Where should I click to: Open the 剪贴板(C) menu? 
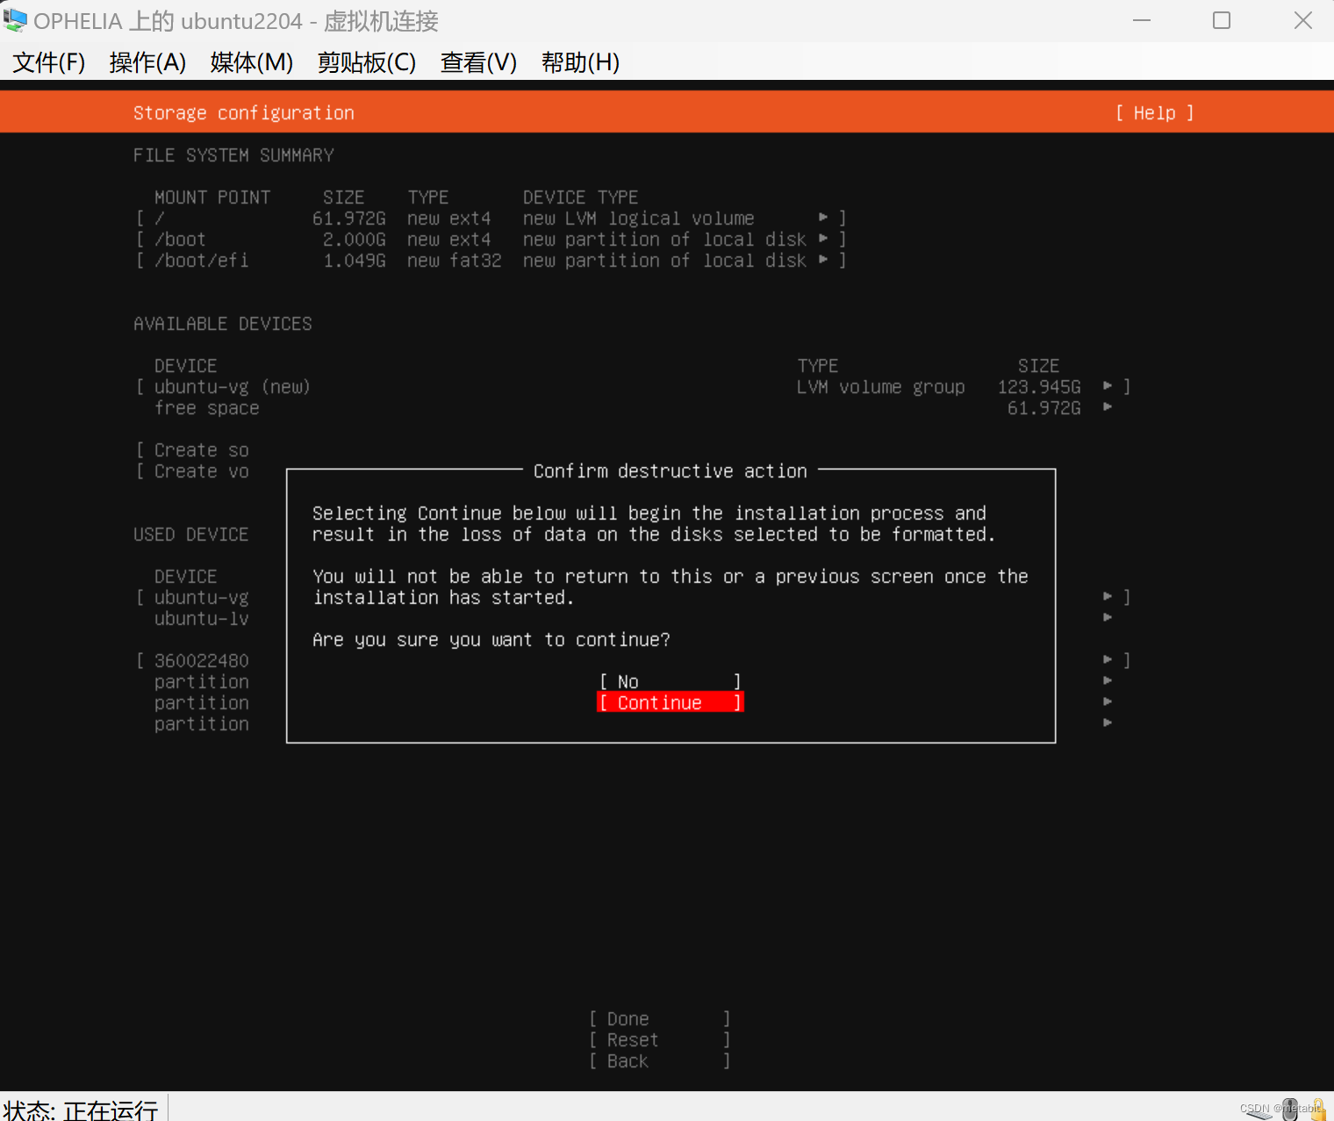pyautogui.click(x=367, y=62)
